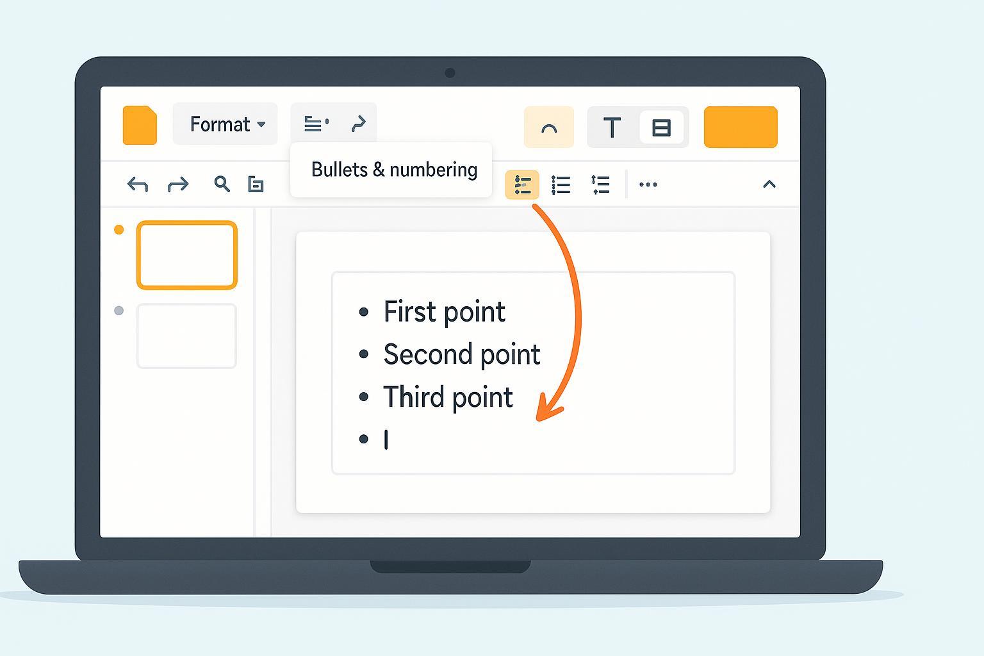984x656 pixels.
Task: Click the magnifier search icon
Action: point(222,184)
